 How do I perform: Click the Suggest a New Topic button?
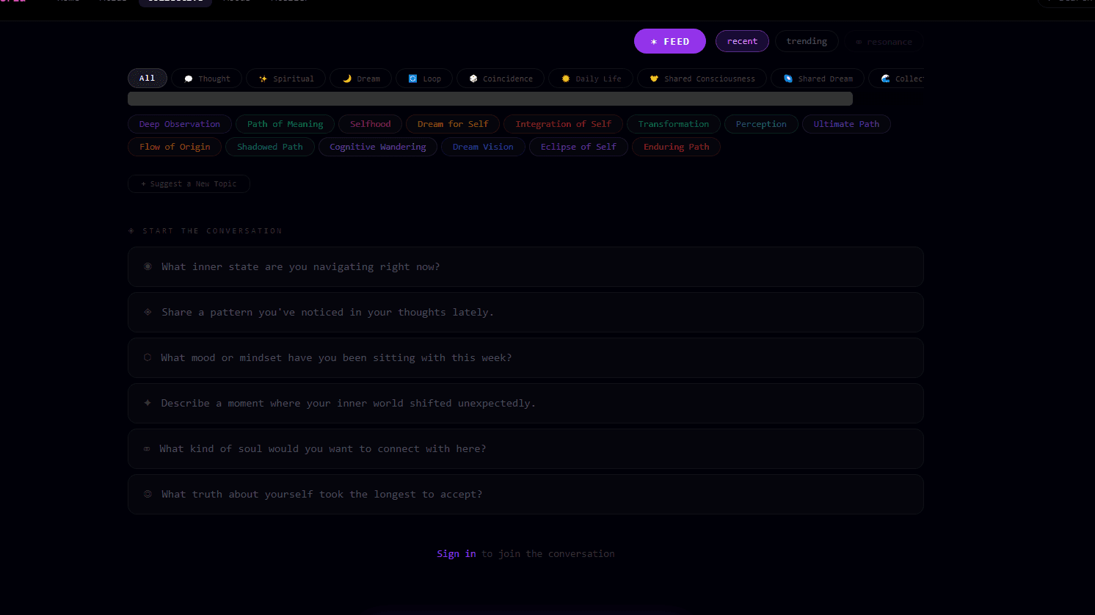pos(189,183)
